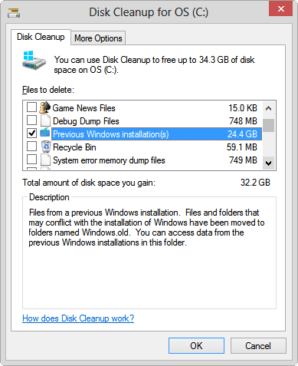The image size is (298, 366).
Task: Click the System error memory dump file icon
Action: (45, 160)
